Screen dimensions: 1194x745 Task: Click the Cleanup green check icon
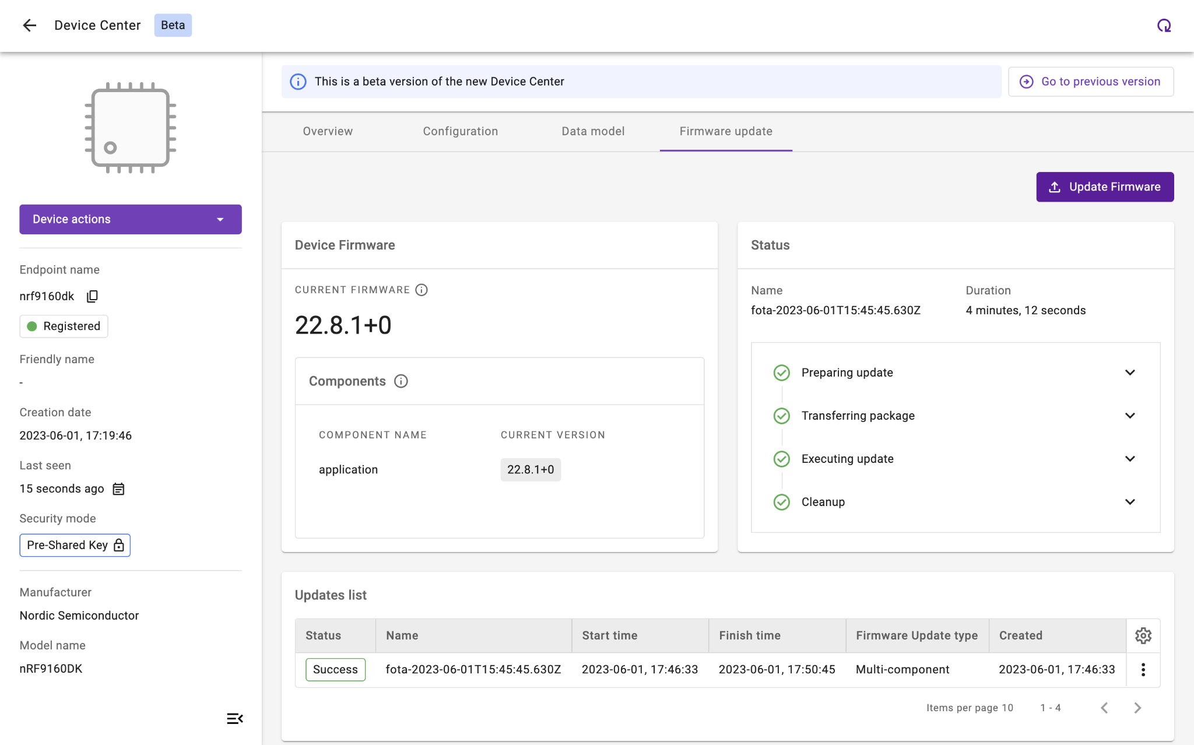781,502
